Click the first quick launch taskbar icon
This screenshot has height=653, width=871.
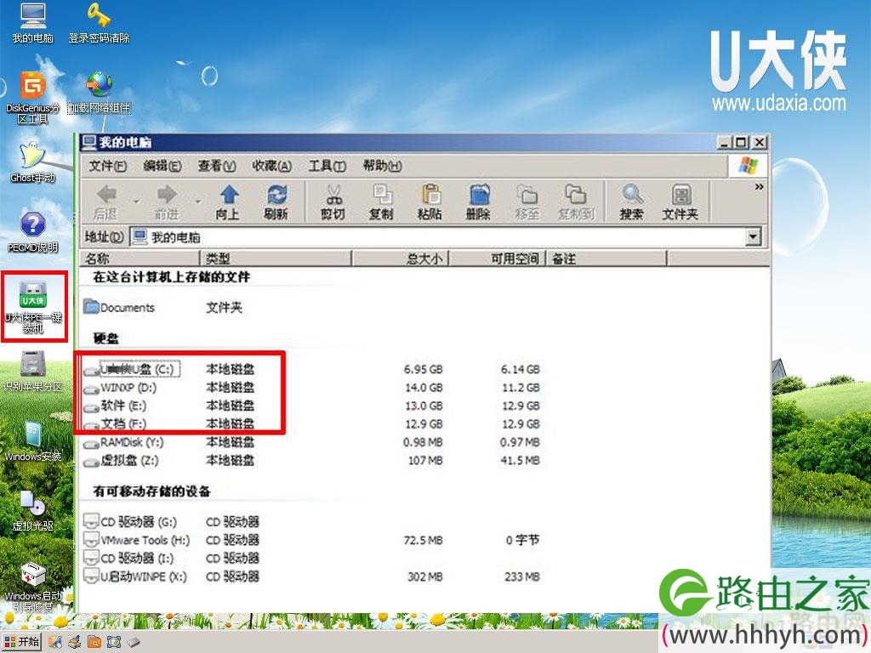54,642
